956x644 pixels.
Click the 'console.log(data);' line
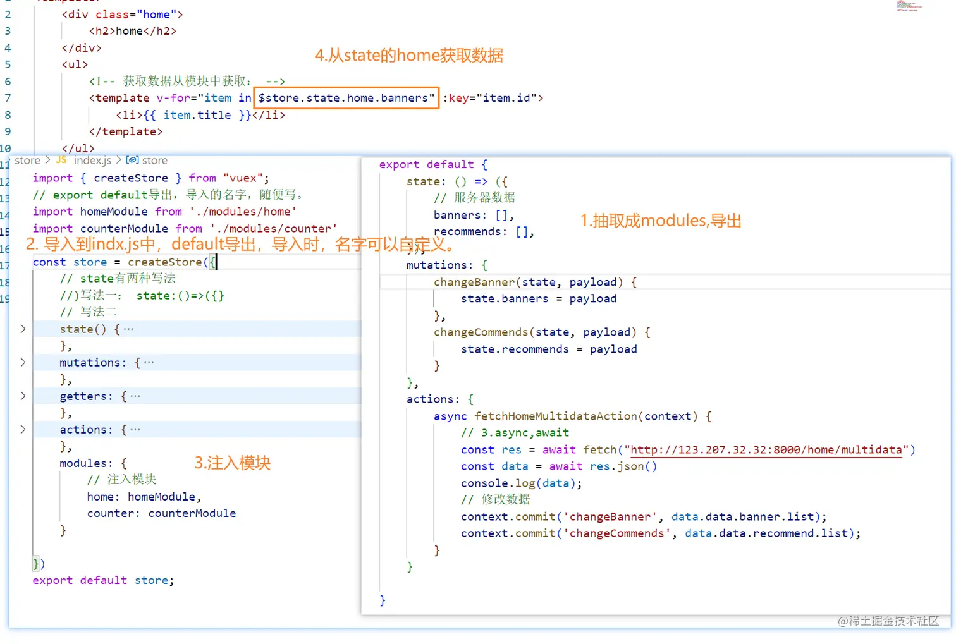(x=522, y=483)
